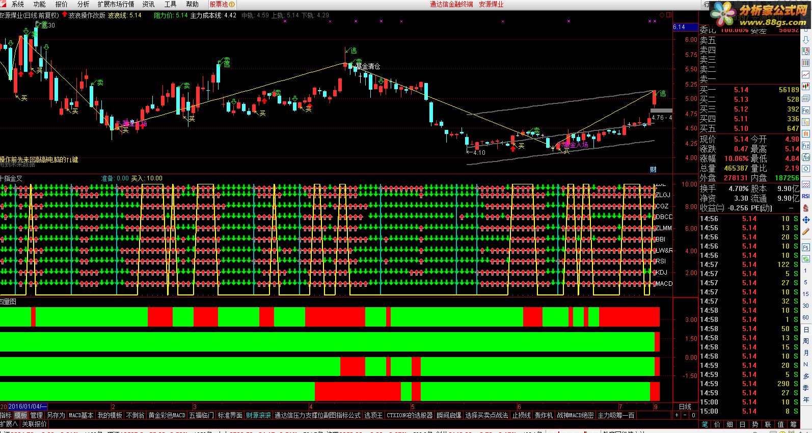812x433 pixels.
Task: Click the red dollar sign icon
Action: [805, 208]
